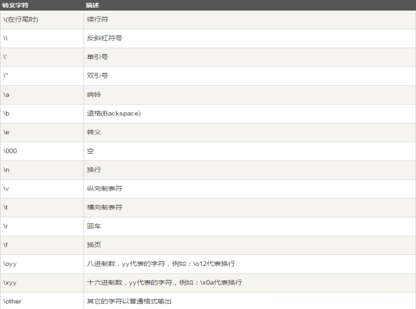The image size is (416, 309).
Task: Click the '反斜杠符号' description
Action: (105, 38)
